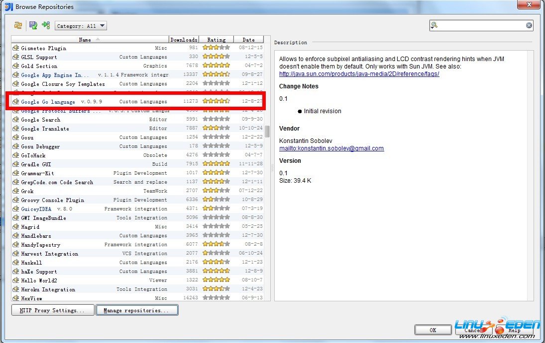Select the GuiceyIDEA plugin row
Image resolution: width=545 pixels, height=343 pixels.
(138, 209)
